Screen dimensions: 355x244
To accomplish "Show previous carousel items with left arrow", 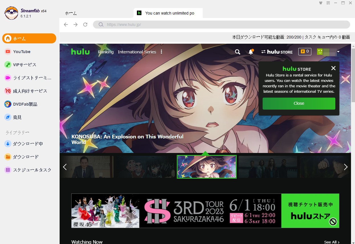I will point(65,167).
